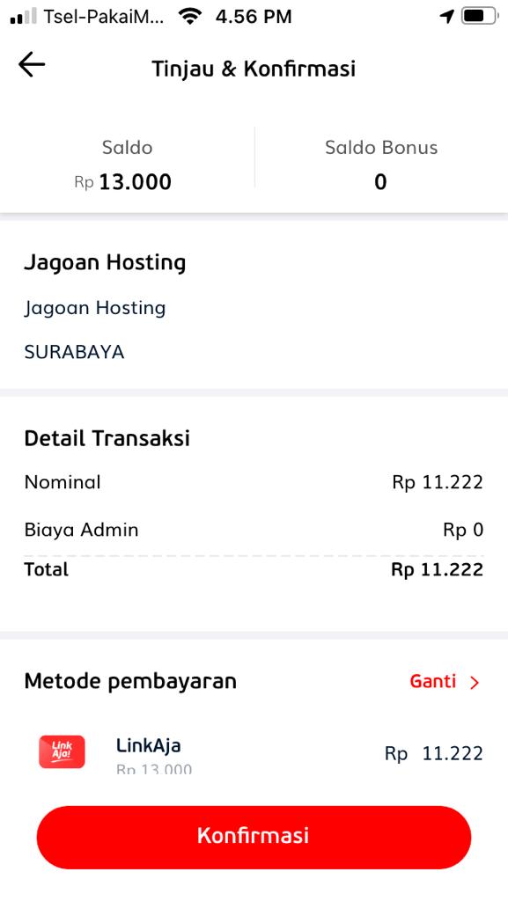Select the LinkAja payment logo

(x=62, y=752)
